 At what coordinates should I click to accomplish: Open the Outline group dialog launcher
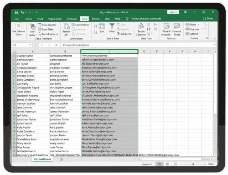[207, 38]
